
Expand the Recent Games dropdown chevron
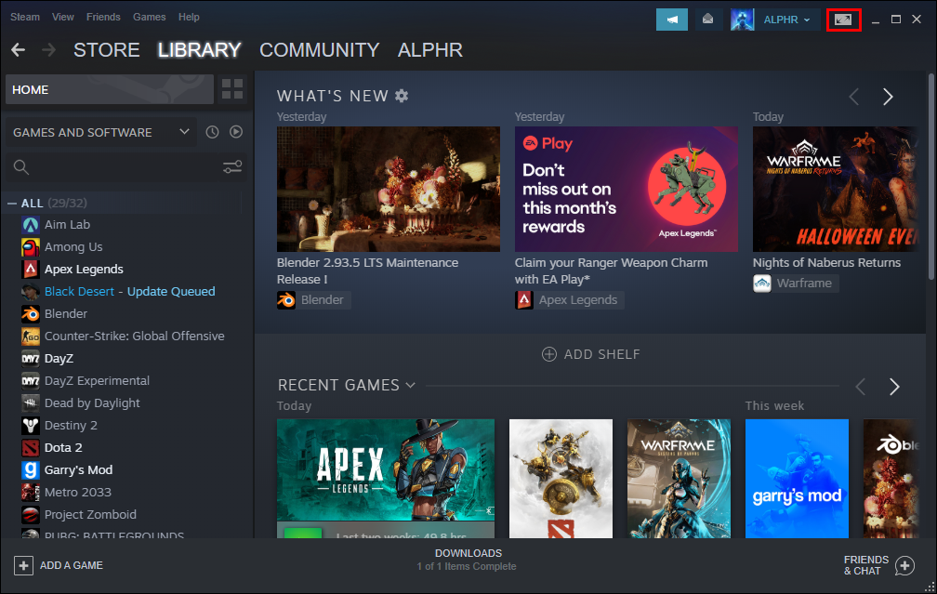(x=410, y=385)
